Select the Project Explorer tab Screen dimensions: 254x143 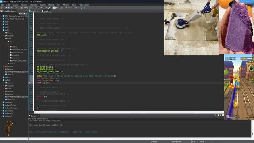coord(8,11)
